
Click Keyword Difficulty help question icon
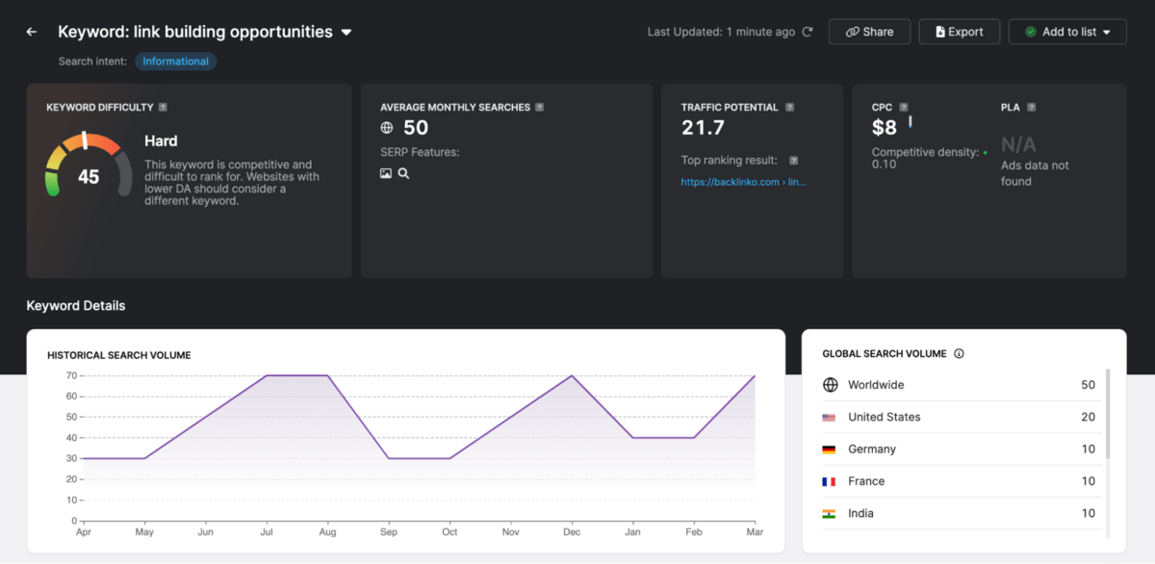point(163,108)
